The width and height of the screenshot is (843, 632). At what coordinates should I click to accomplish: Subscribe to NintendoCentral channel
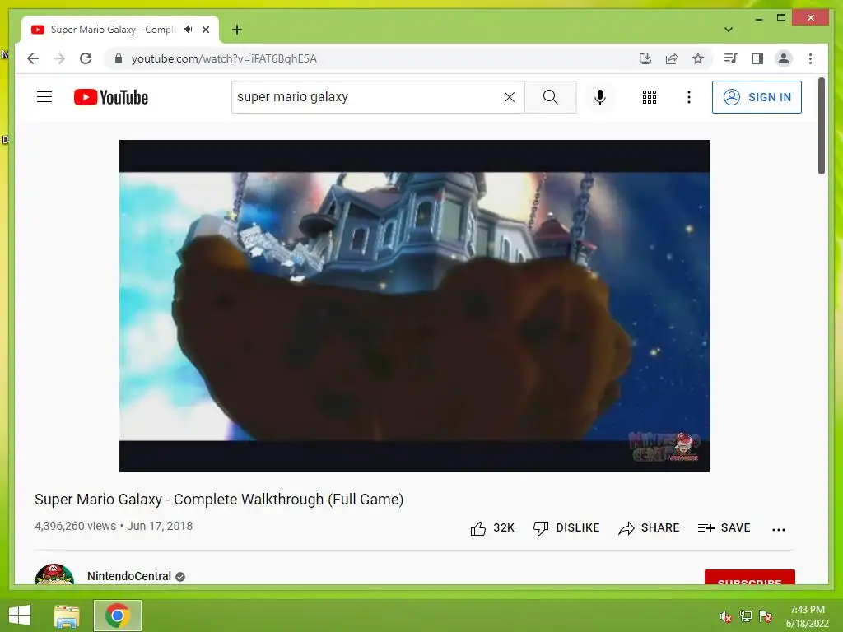749,577
